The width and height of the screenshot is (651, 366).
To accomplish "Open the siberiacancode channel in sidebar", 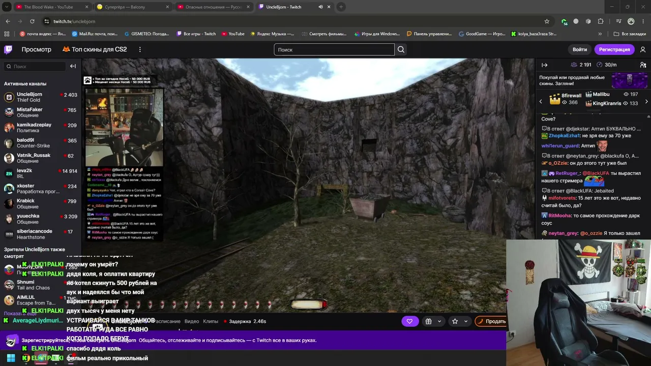I will 41,234.
